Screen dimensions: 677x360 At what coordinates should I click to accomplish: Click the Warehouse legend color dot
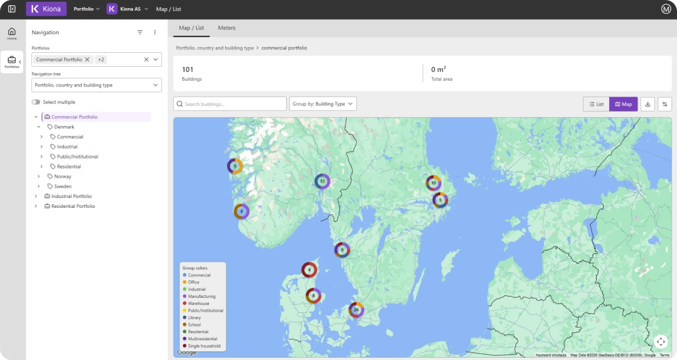(185, 304)
